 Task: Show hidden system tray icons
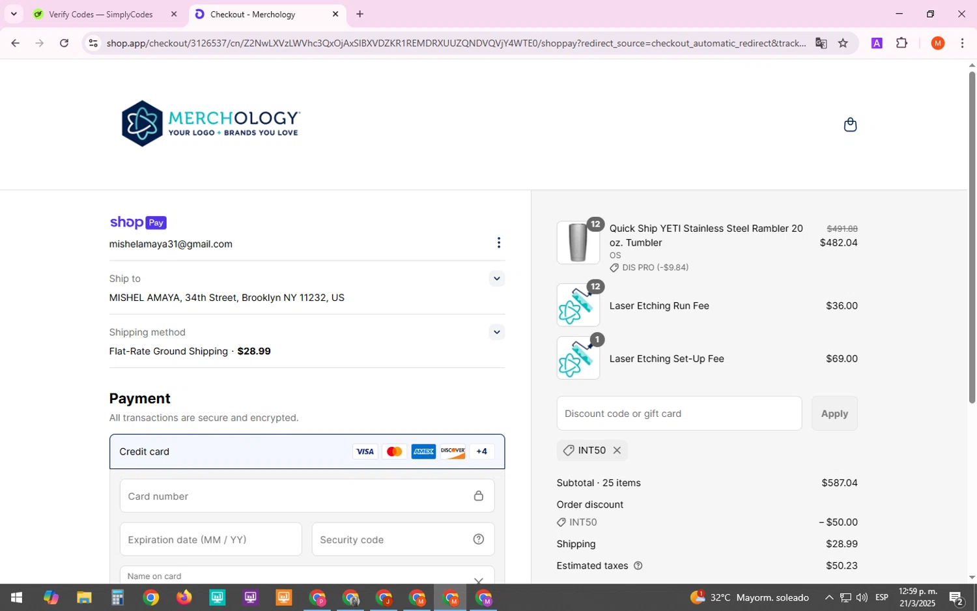pos(828,597)
